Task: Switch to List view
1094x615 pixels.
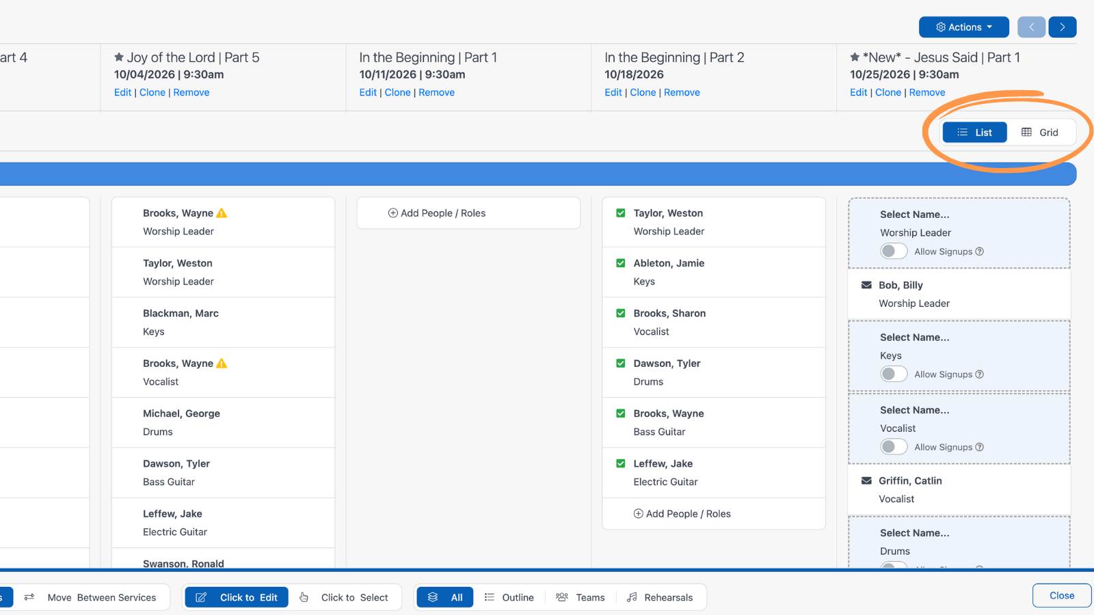Action: coord(974,133)
